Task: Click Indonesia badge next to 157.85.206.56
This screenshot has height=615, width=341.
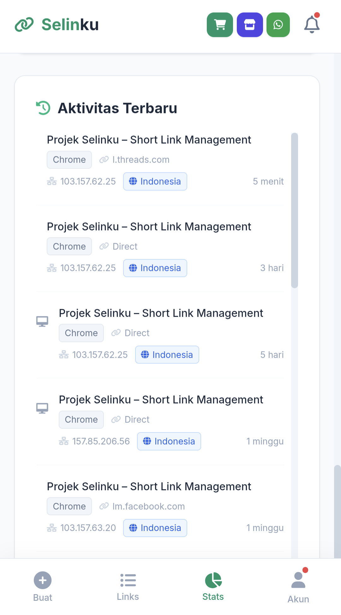Action: [x=169, y=441]
